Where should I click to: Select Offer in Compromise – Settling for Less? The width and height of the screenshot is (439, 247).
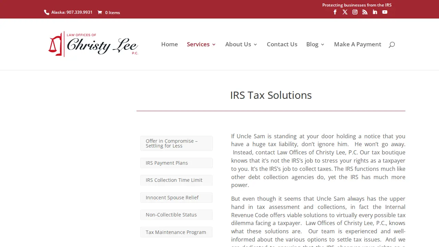[176, 143]
